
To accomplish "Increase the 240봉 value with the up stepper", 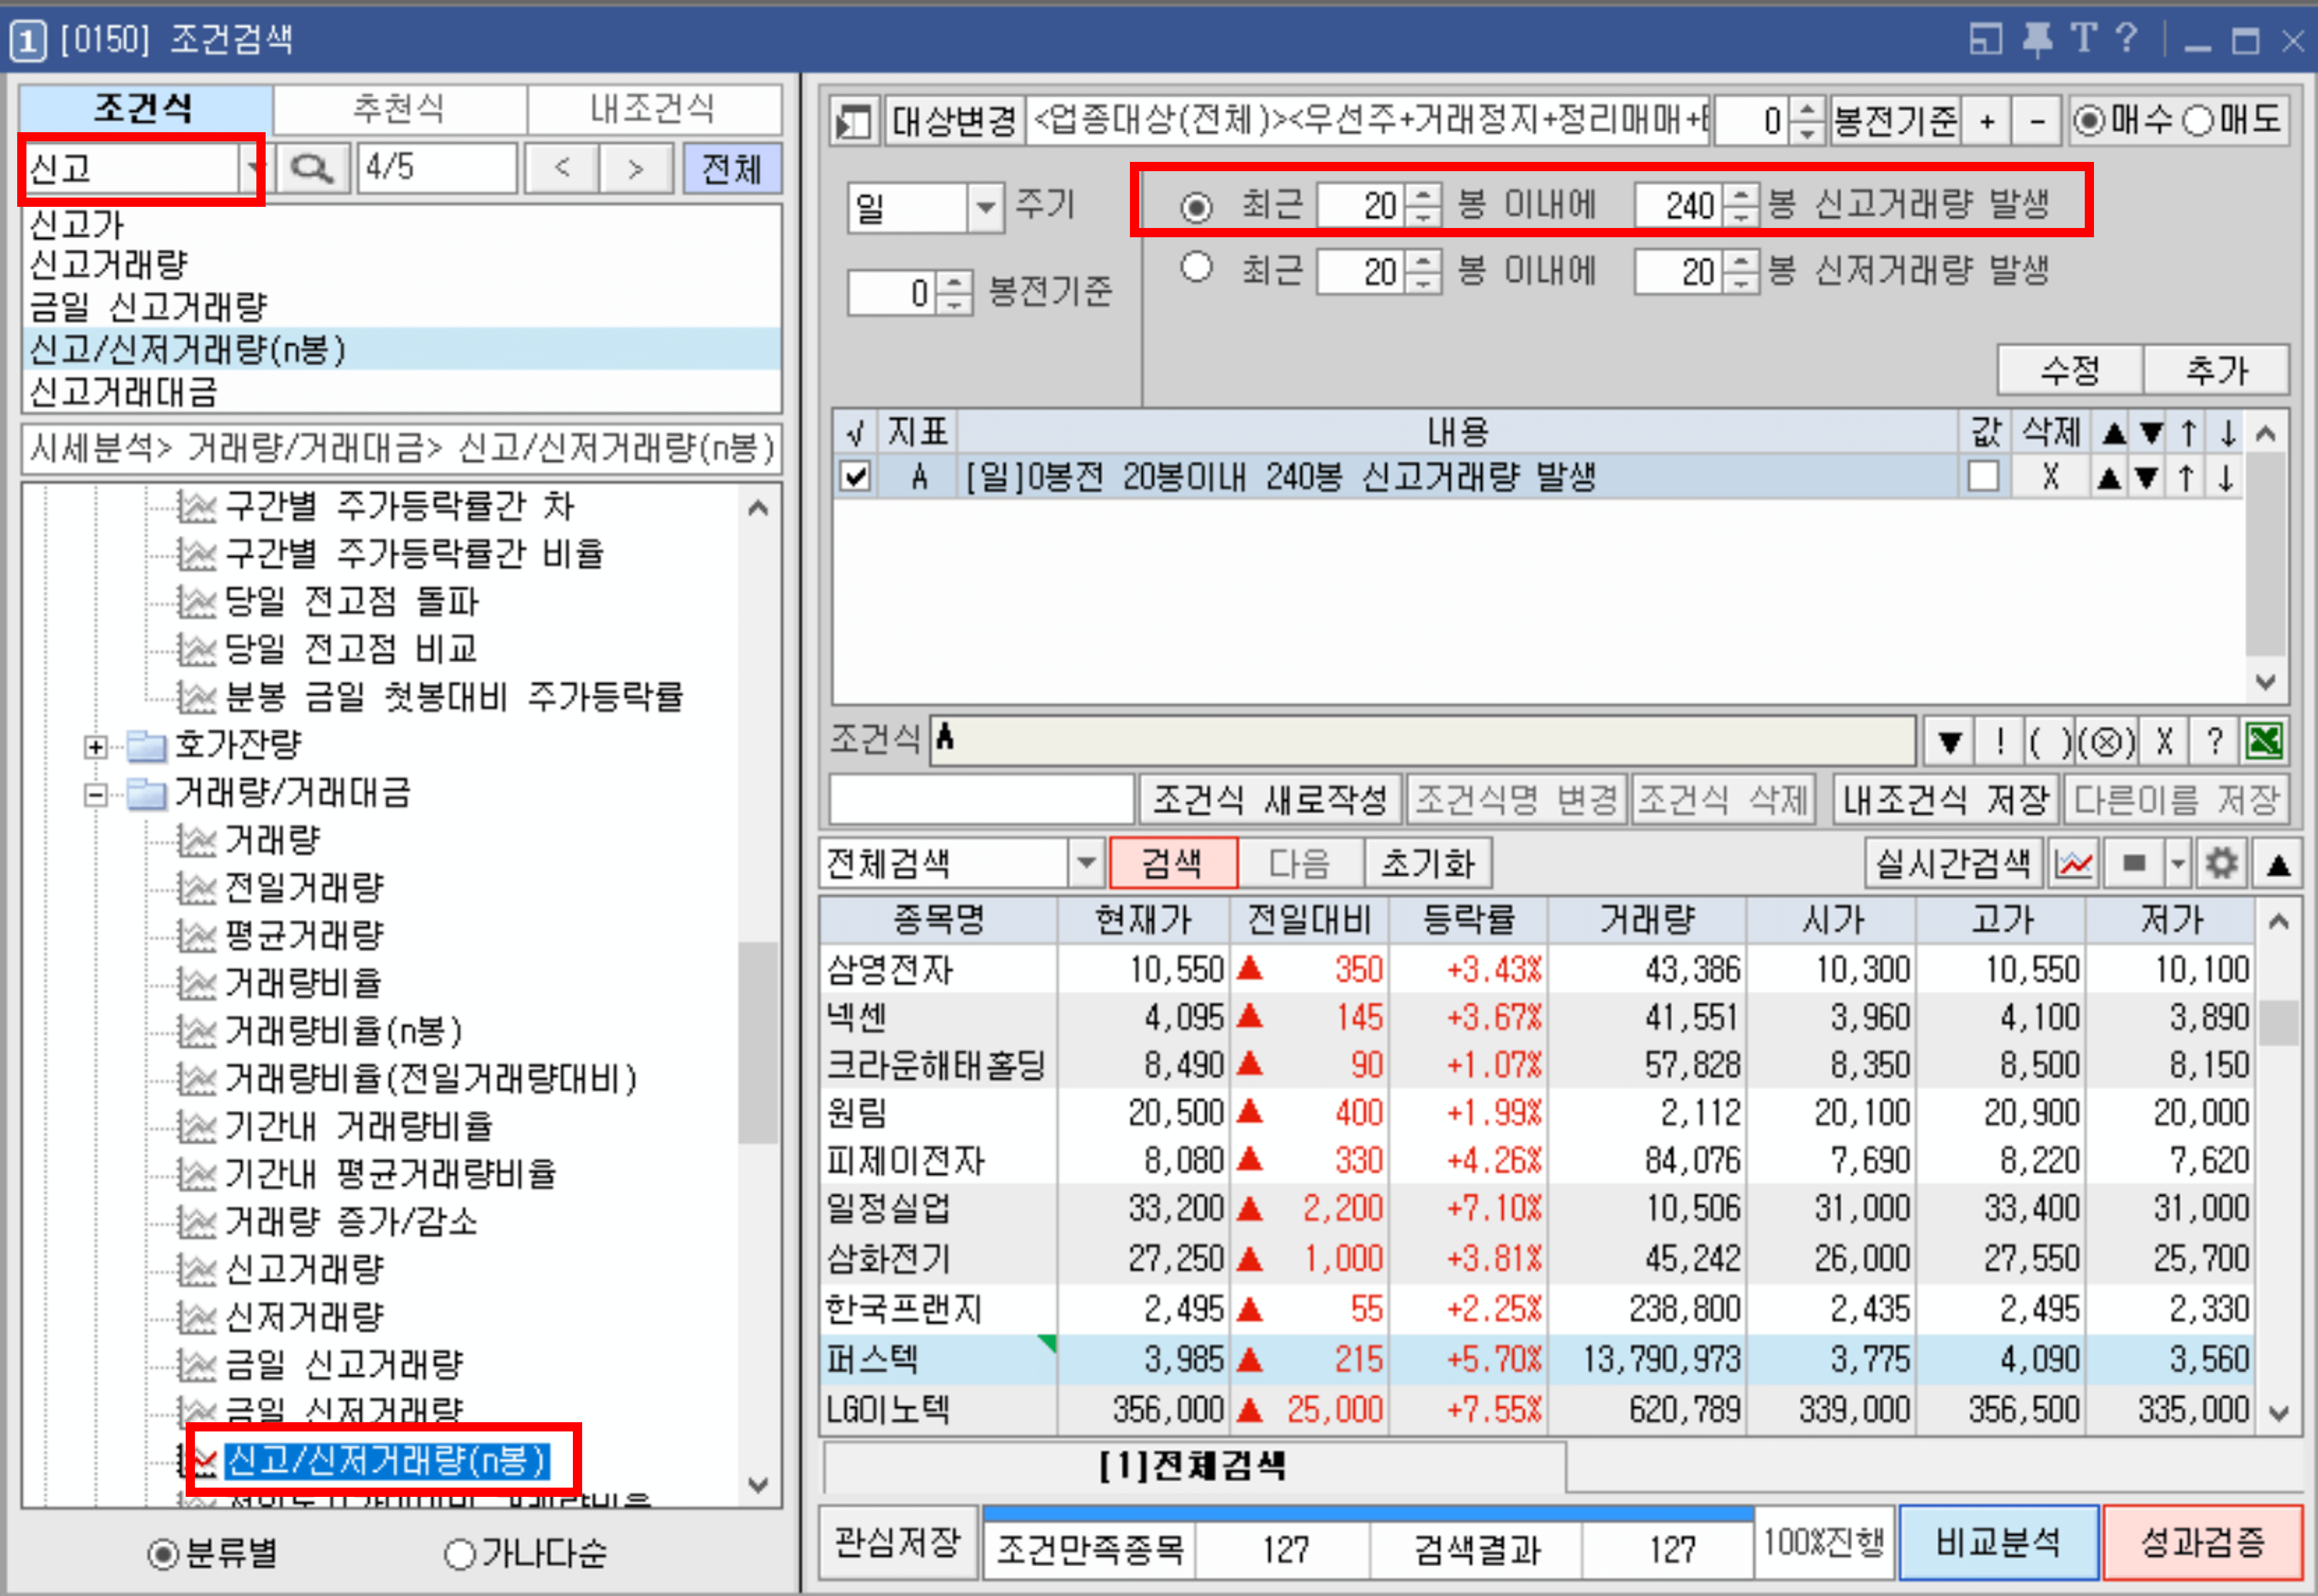I will 1740,196.
